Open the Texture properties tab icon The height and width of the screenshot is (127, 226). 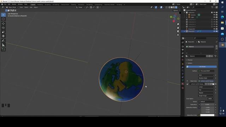pyautogui.click(x=183, y=88)
